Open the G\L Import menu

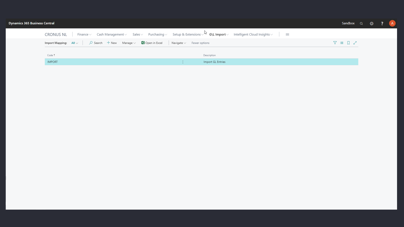219,34
